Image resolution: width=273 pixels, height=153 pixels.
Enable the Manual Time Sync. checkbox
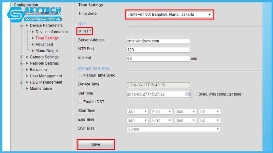(x=80, y=75)
